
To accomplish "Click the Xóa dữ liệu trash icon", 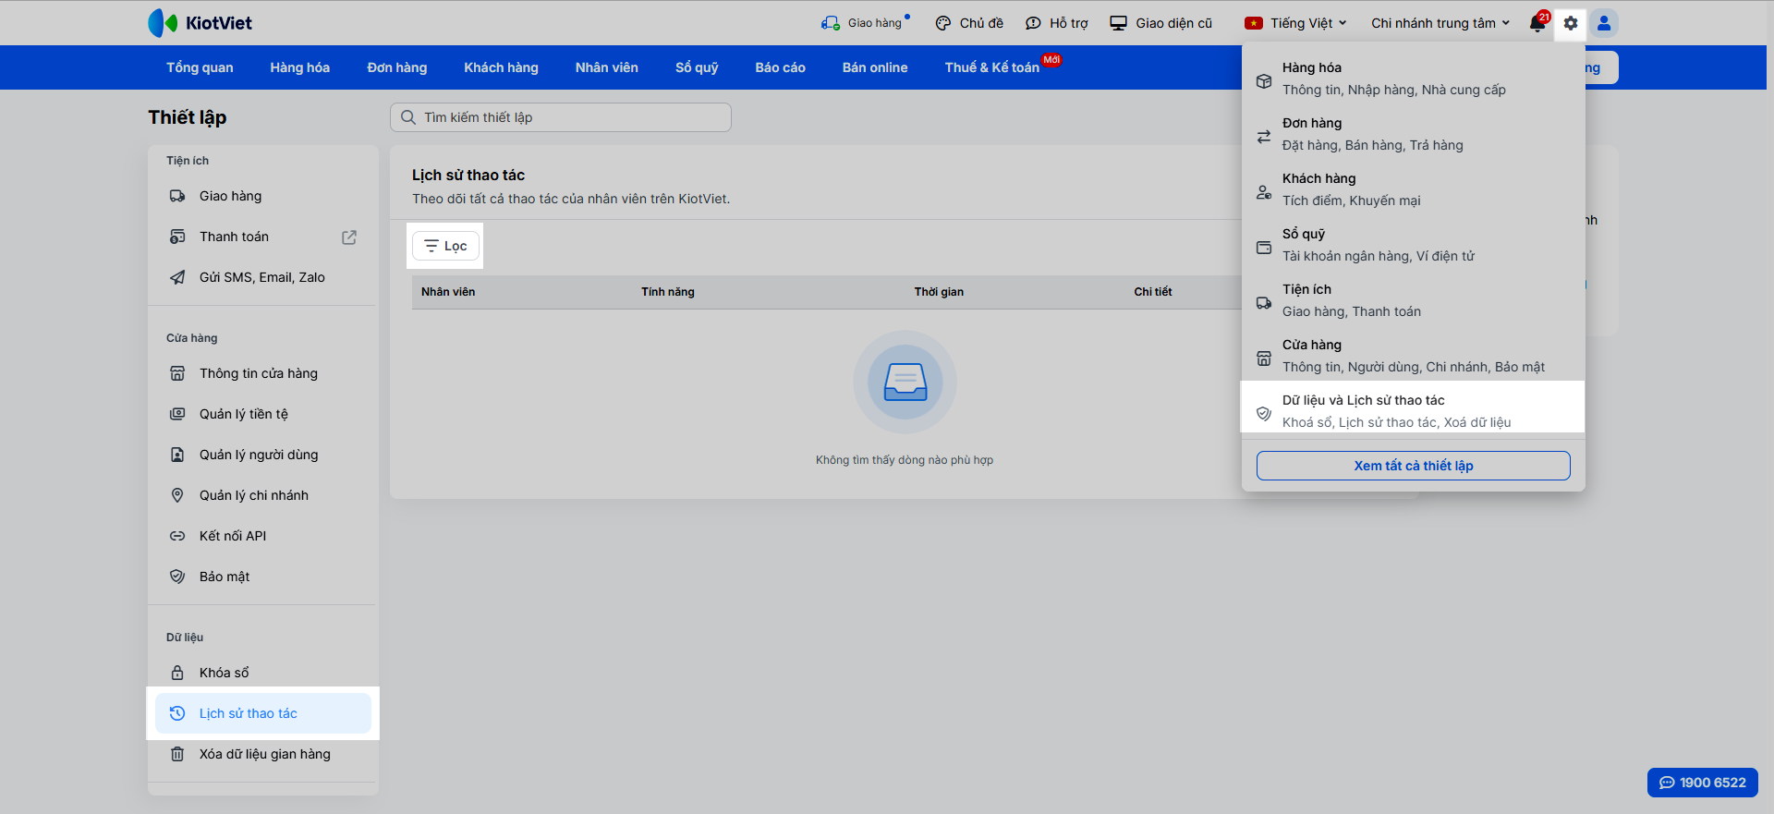I will [x=177, y=754].
